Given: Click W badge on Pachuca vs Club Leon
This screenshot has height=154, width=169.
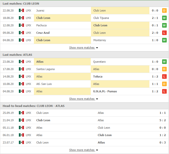Looking at the screenshot, I should tap(164, 25).
